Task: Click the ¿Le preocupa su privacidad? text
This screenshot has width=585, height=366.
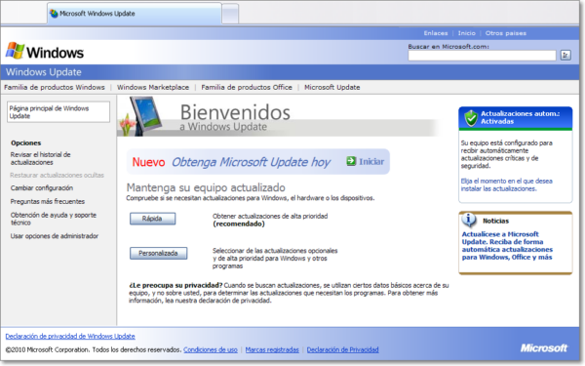Action: click(175, 285)
